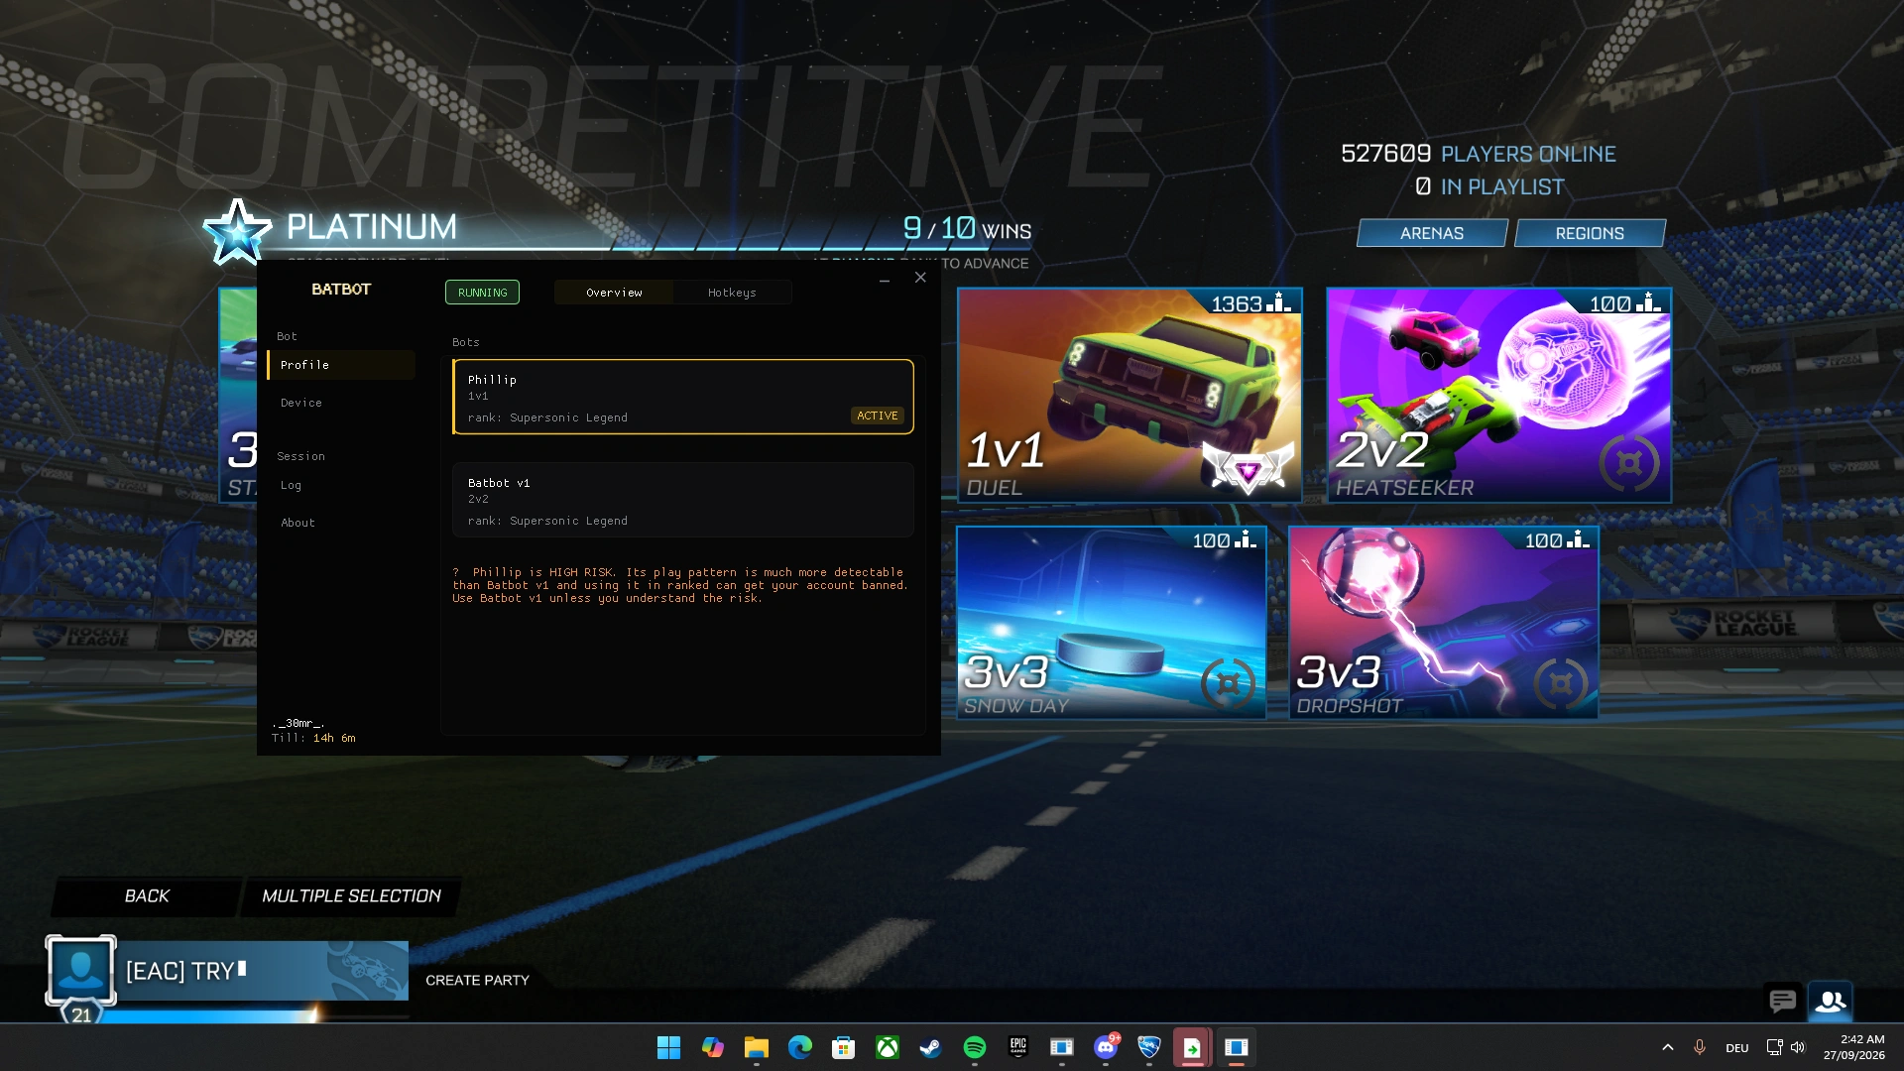Click the microphone tray icon
The image size is (1904, 1071).
pos(1699,1047)
